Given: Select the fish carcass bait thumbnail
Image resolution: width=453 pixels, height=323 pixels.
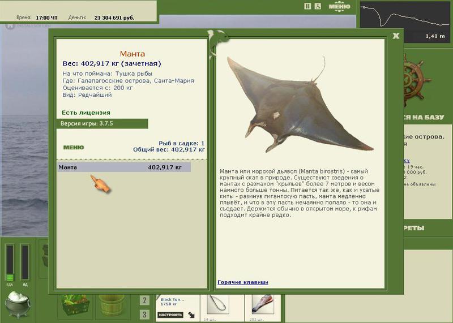Looking at the screenshot, I should tap(262, 304).
